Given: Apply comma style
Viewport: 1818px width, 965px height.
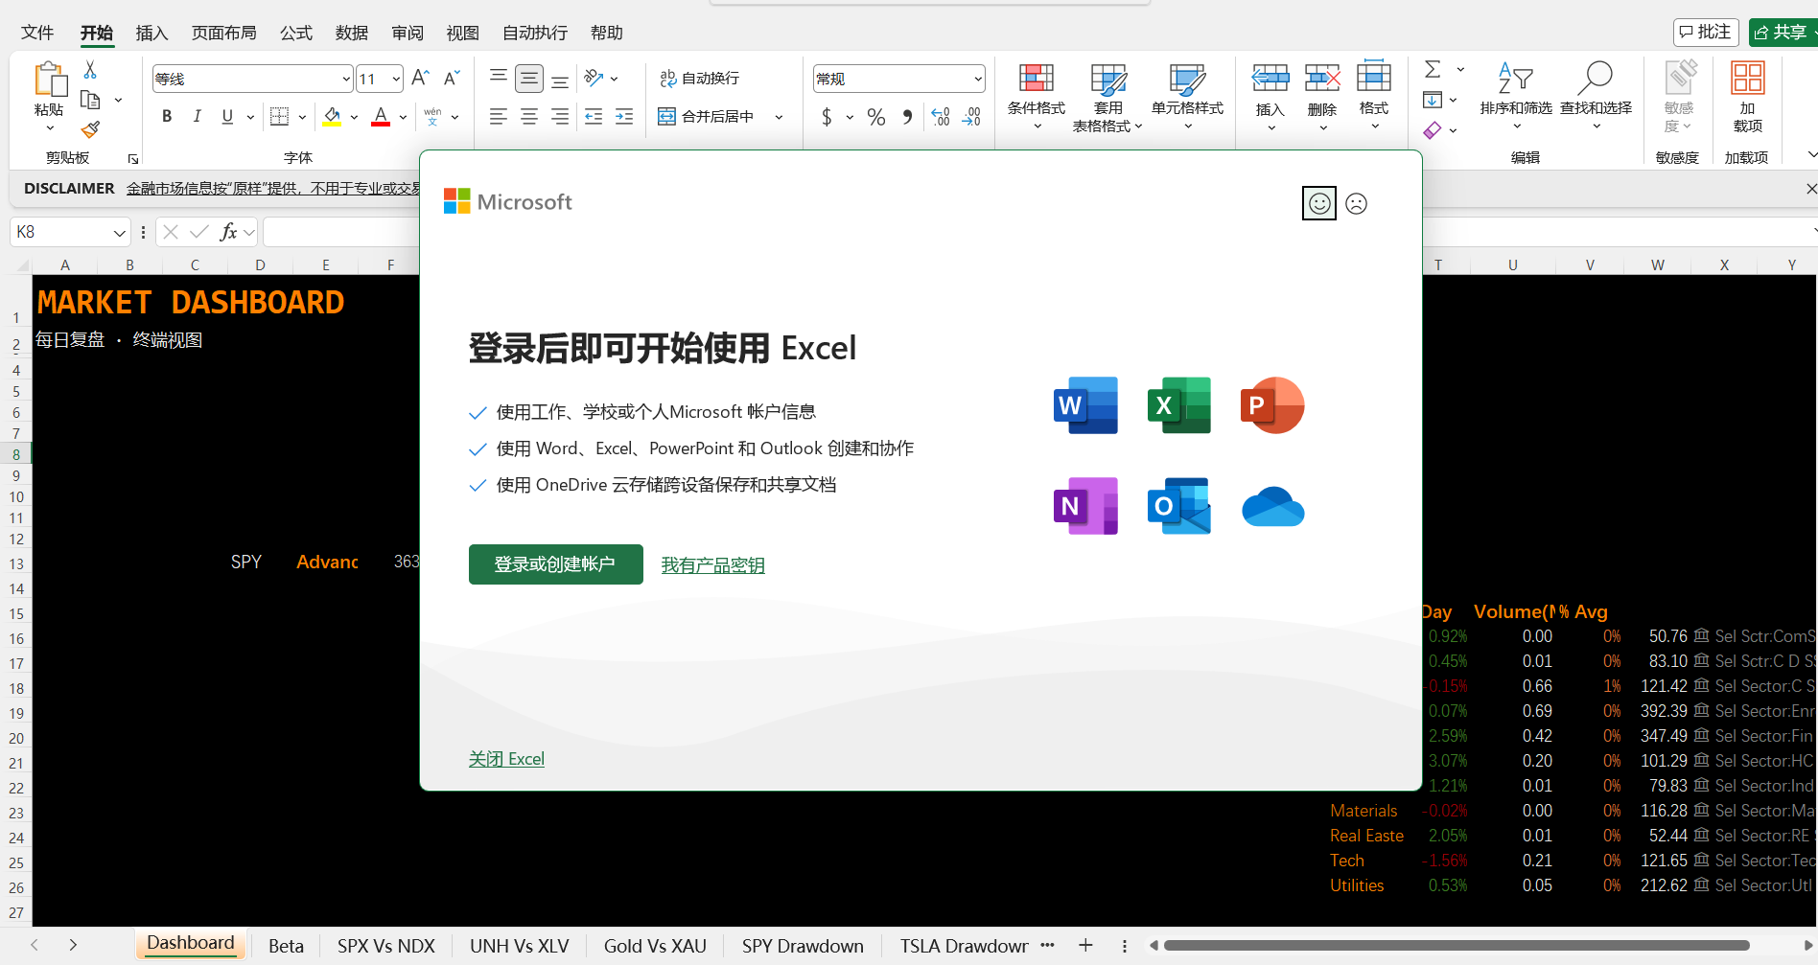Looking at the screenshot, I should pos(907,117).
